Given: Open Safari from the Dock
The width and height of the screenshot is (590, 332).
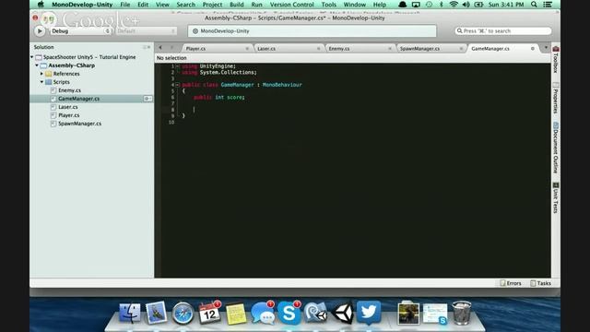Looking at the screenshot, I should click(183, 314).
